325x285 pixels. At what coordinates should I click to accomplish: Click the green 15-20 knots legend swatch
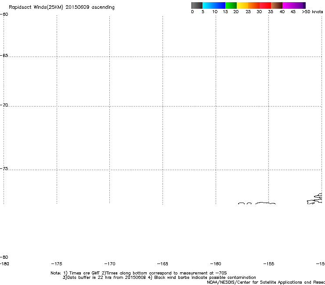point(231,5)
